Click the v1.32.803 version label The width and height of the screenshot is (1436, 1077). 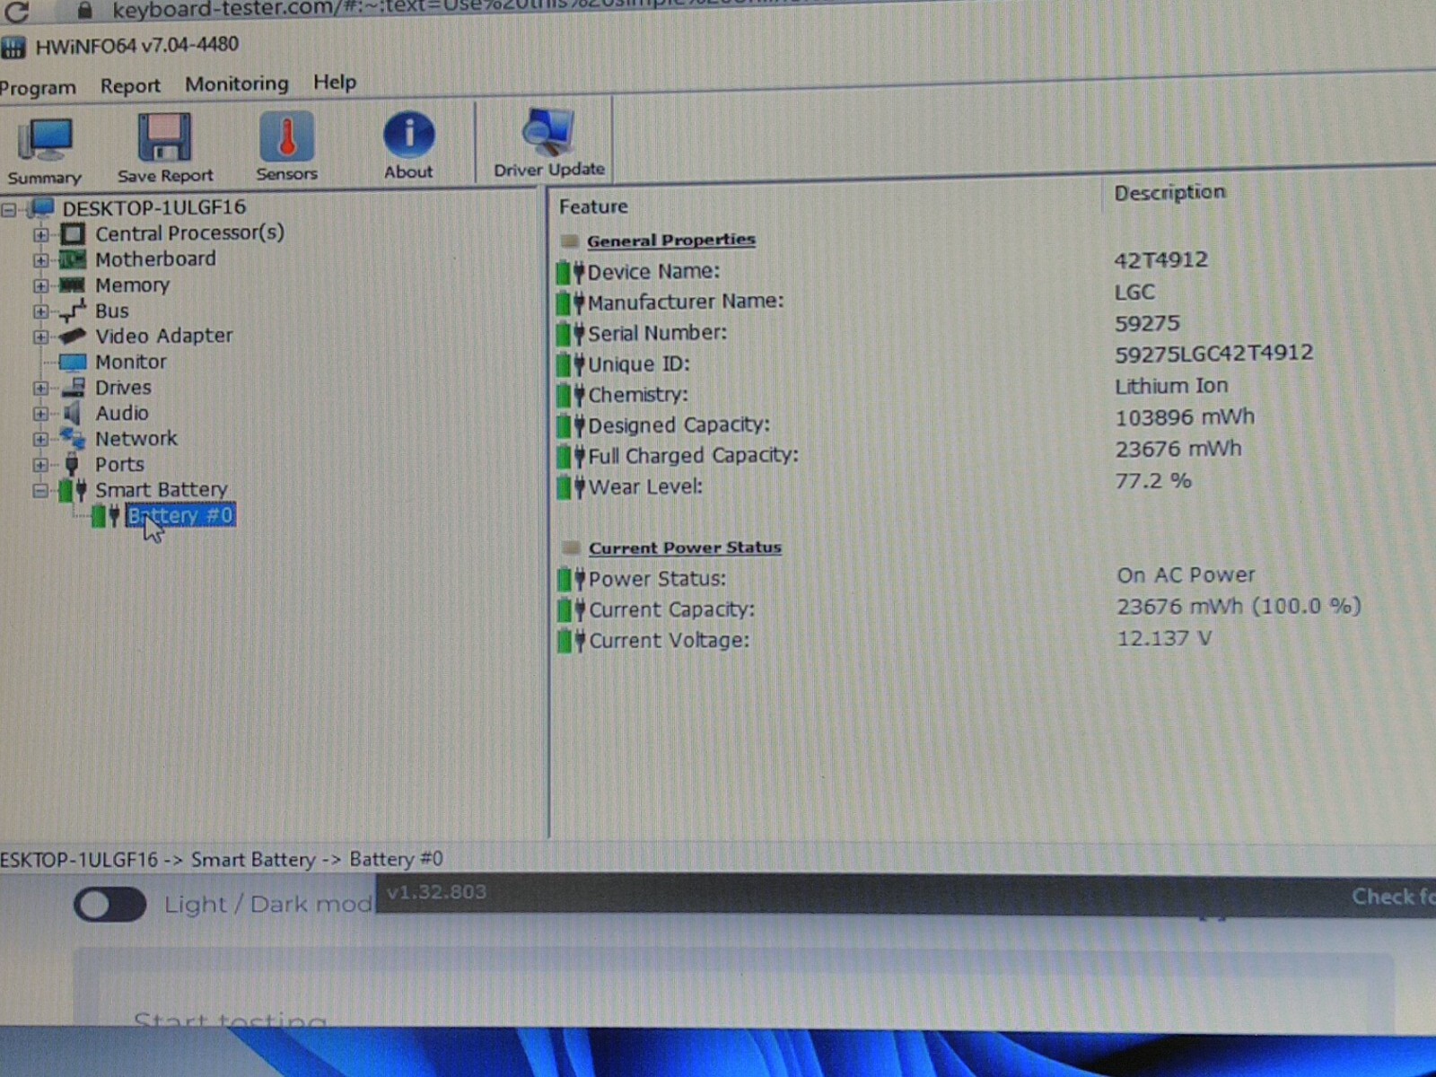[436, 892]
